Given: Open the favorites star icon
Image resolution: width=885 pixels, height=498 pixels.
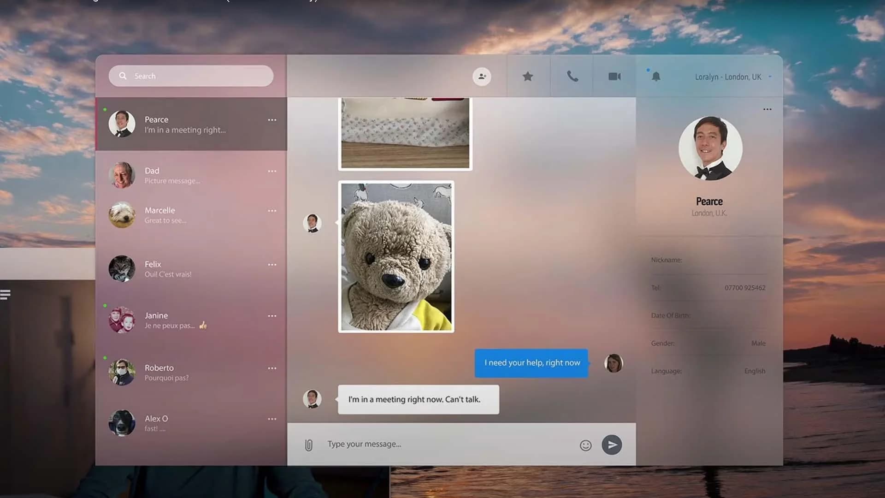Looking at the screenshot, I should [527, 76].
